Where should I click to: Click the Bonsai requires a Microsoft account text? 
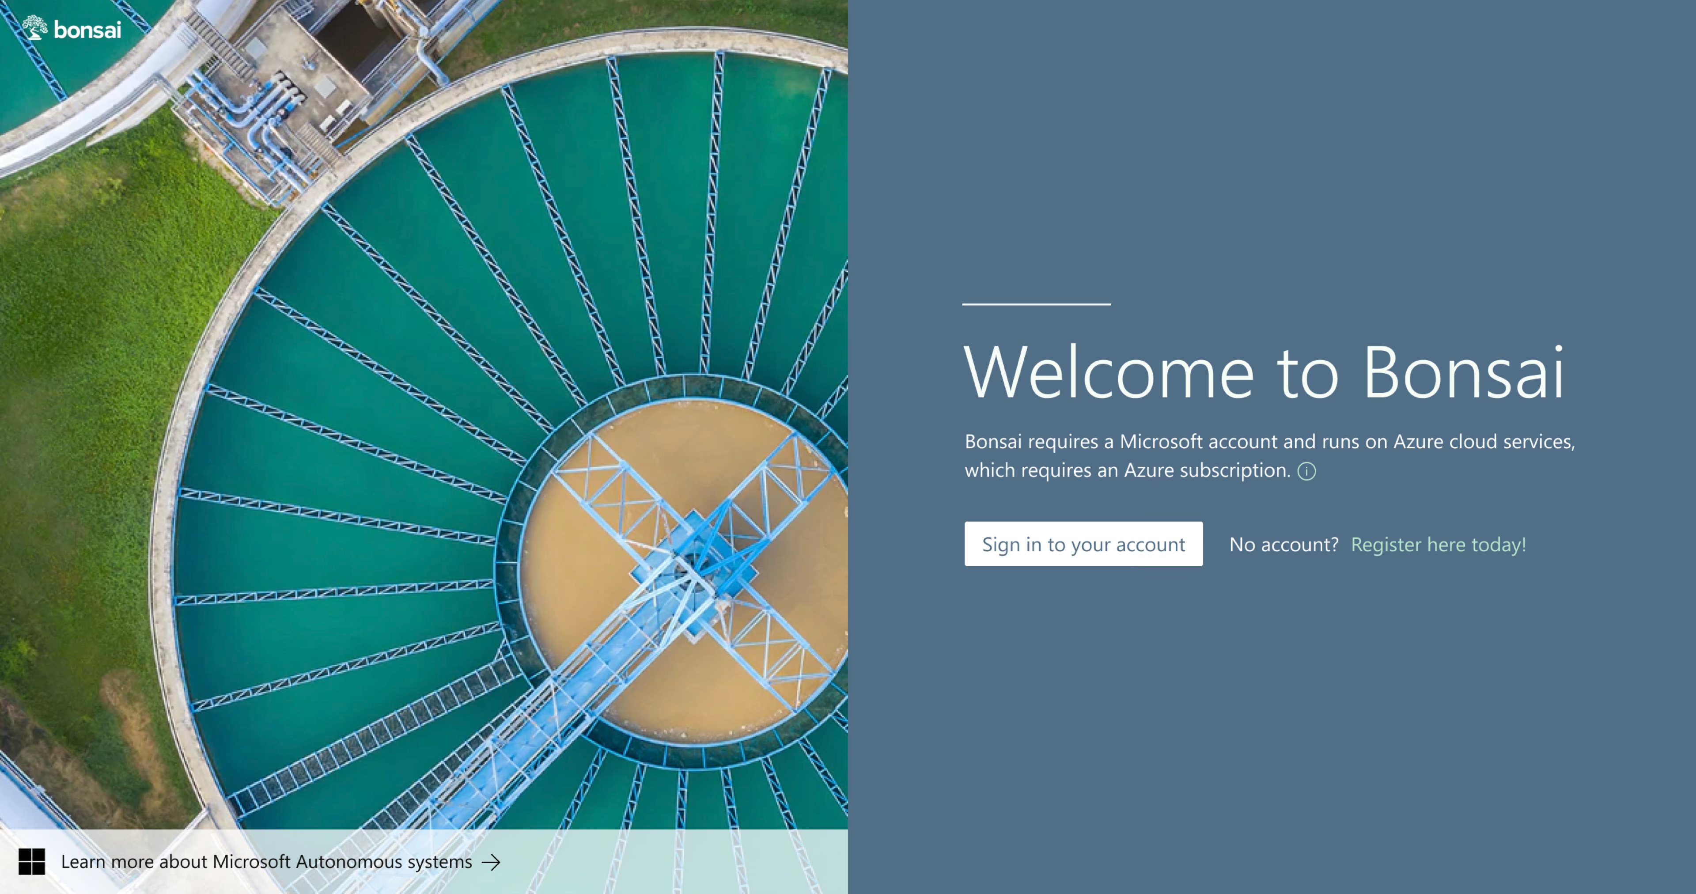pyautogui.click(x=1269, y=441)
